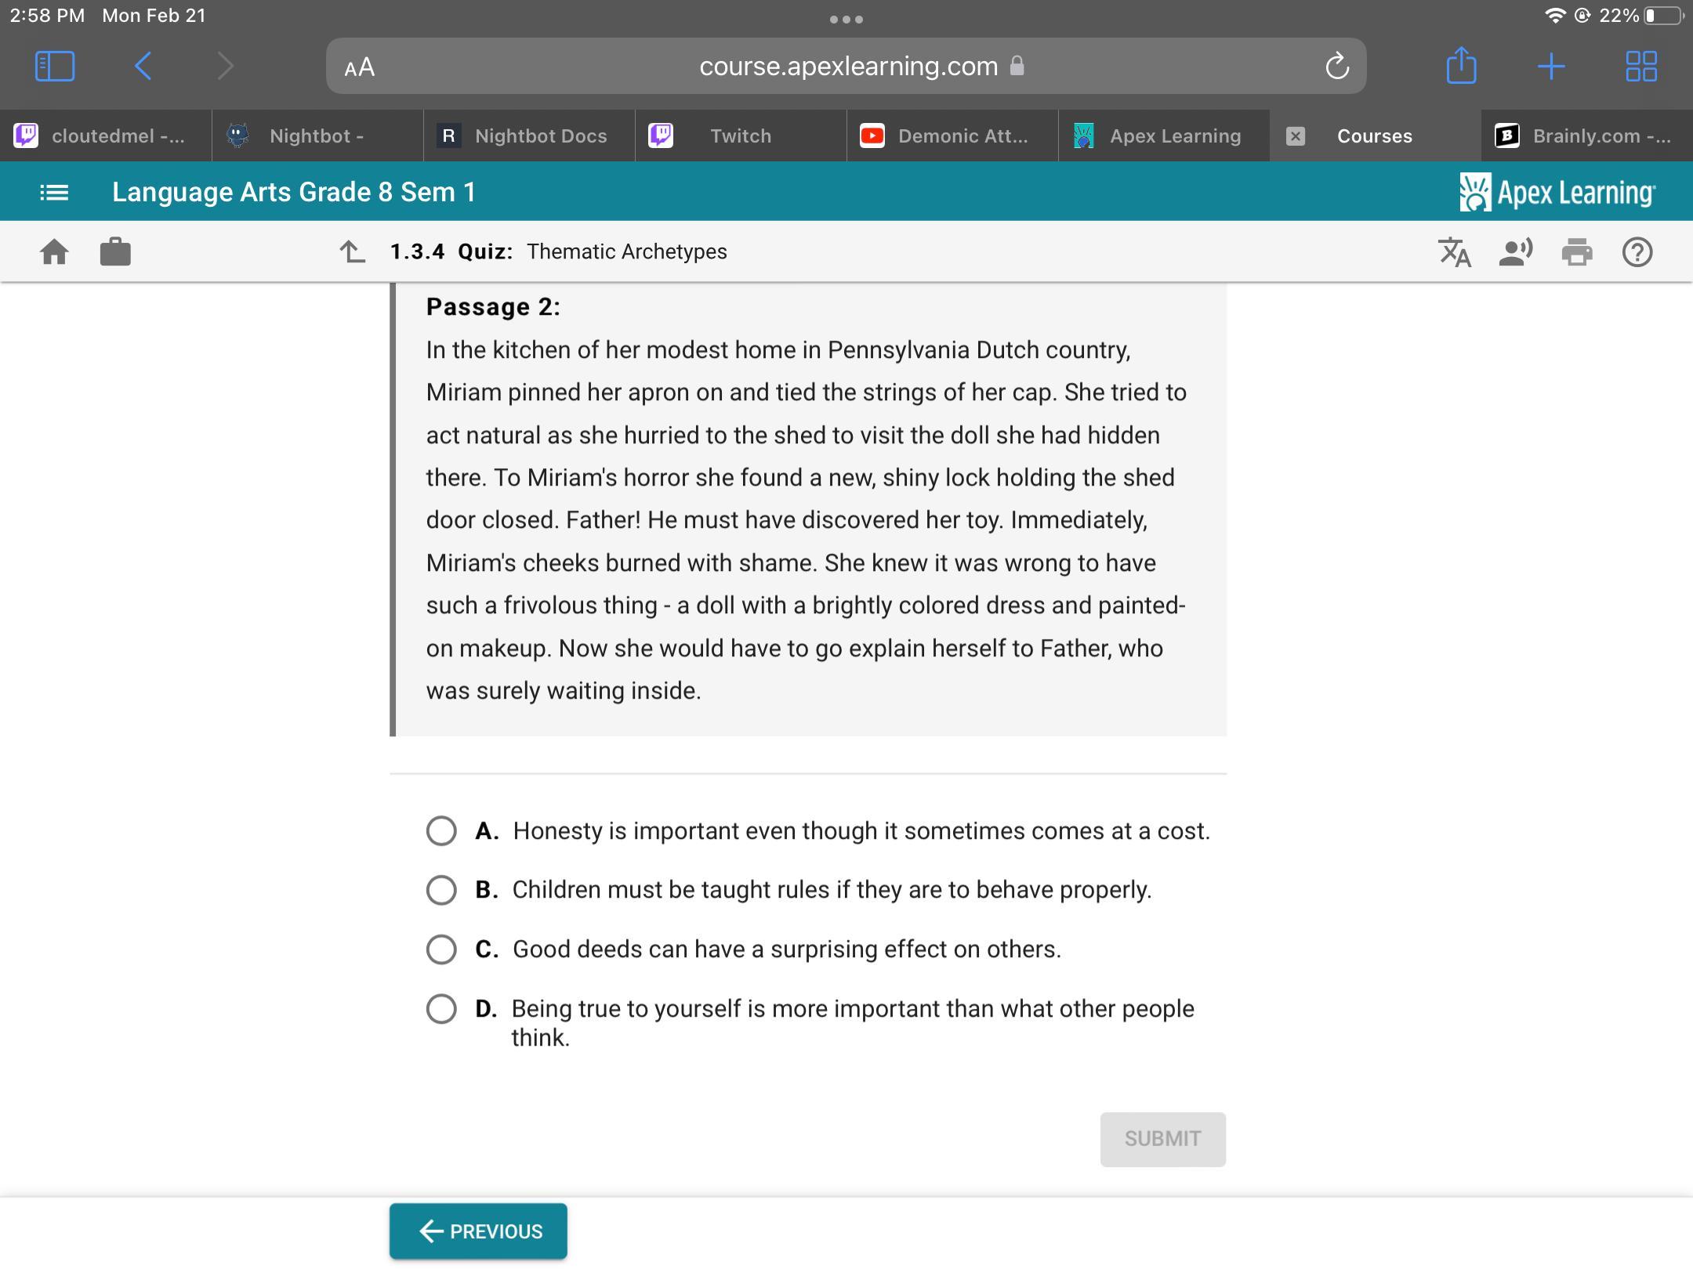Screen dimensions: 1693x1269
Task: Select option D about being true to yourself
Action: coord(441,1009)
